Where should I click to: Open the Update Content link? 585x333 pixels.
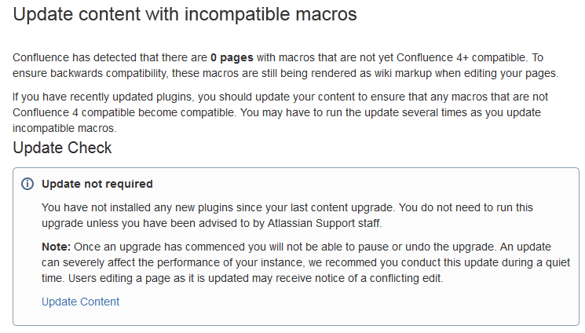pyautogui.click(x=80, y=302)
